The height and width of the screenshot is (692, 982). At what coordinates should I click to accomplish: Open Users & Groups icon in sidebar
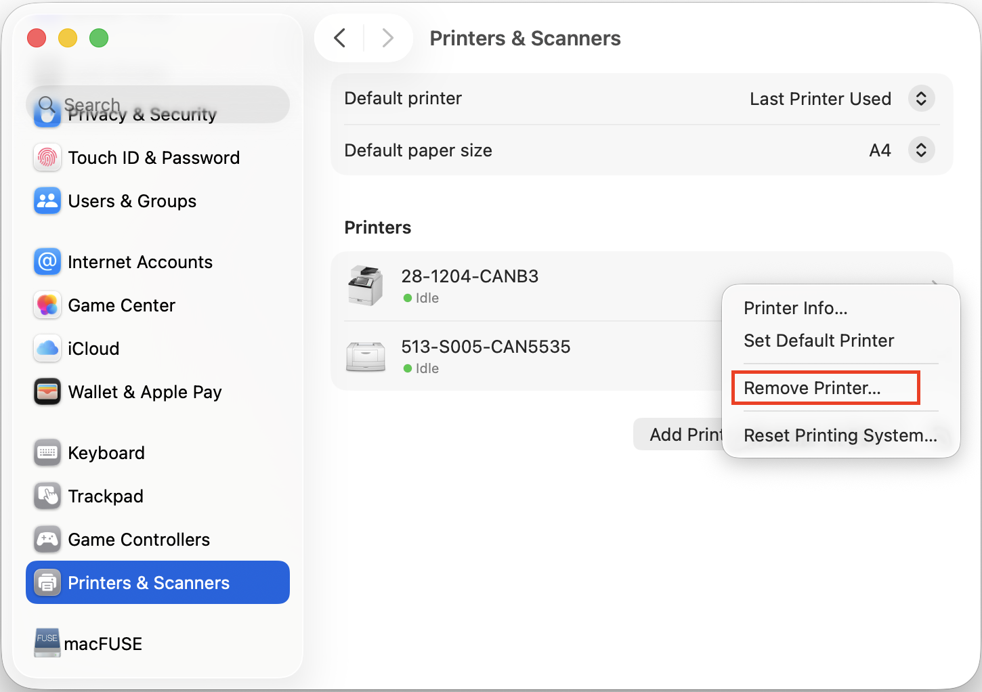click(47, 201)
